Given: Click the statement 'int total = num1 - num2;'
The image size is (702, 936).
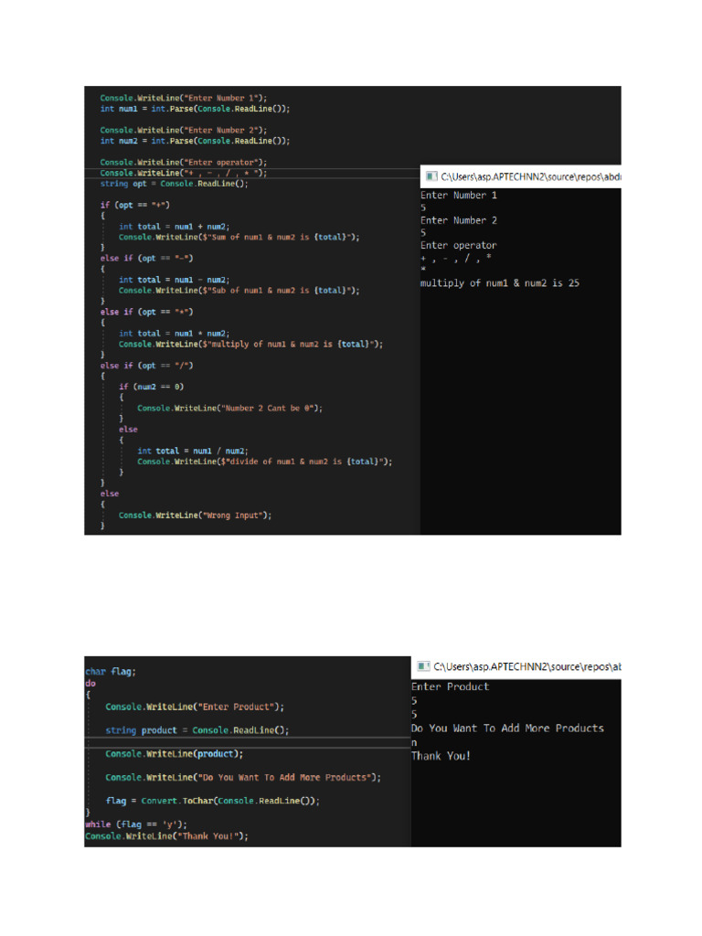Looking at the screenshot, I should tap(174, 280).
